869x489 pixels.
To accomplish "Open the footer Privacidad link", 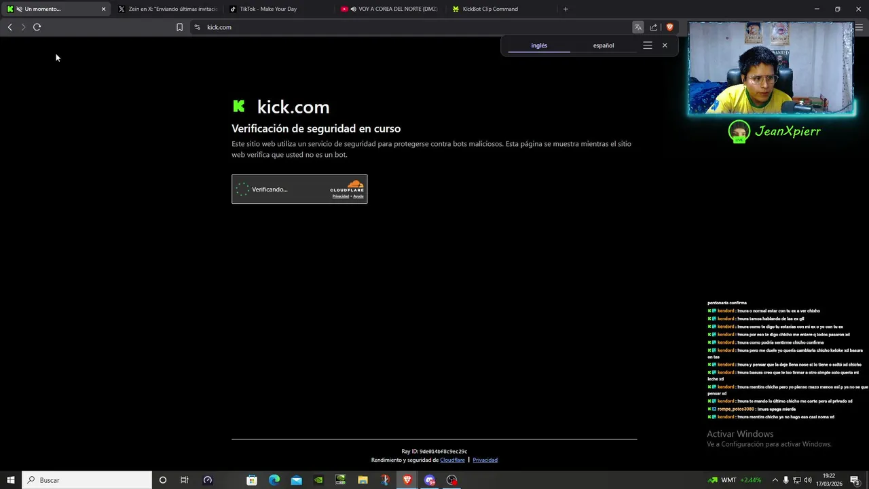I will (485, 460).
